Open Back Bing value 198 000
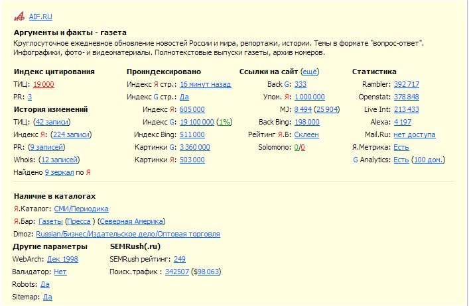 coord(307,122)
